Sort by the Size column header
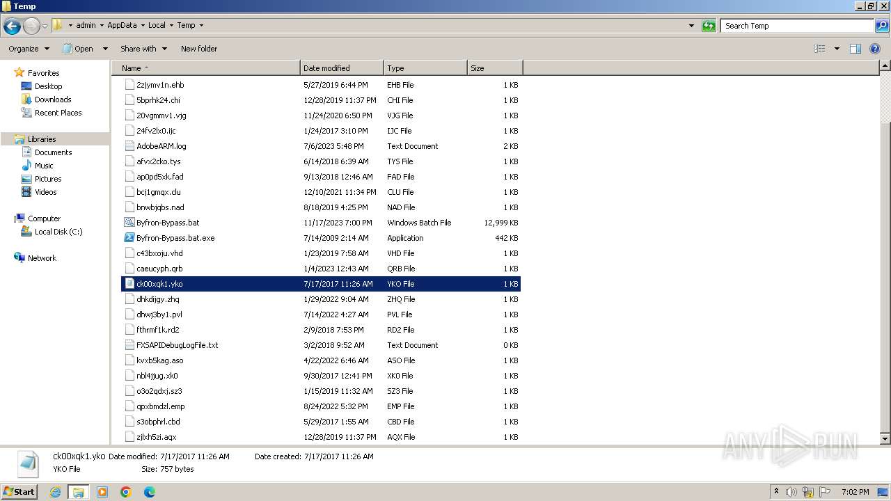The image size is (891, 501). 495,68
